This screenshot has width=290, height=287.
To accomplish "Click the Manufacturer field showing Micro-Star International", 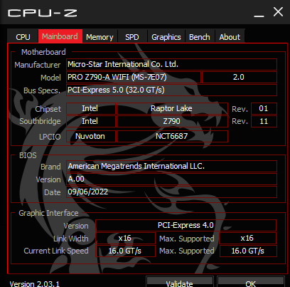I will pyautogui.click(x=171, y=64).
